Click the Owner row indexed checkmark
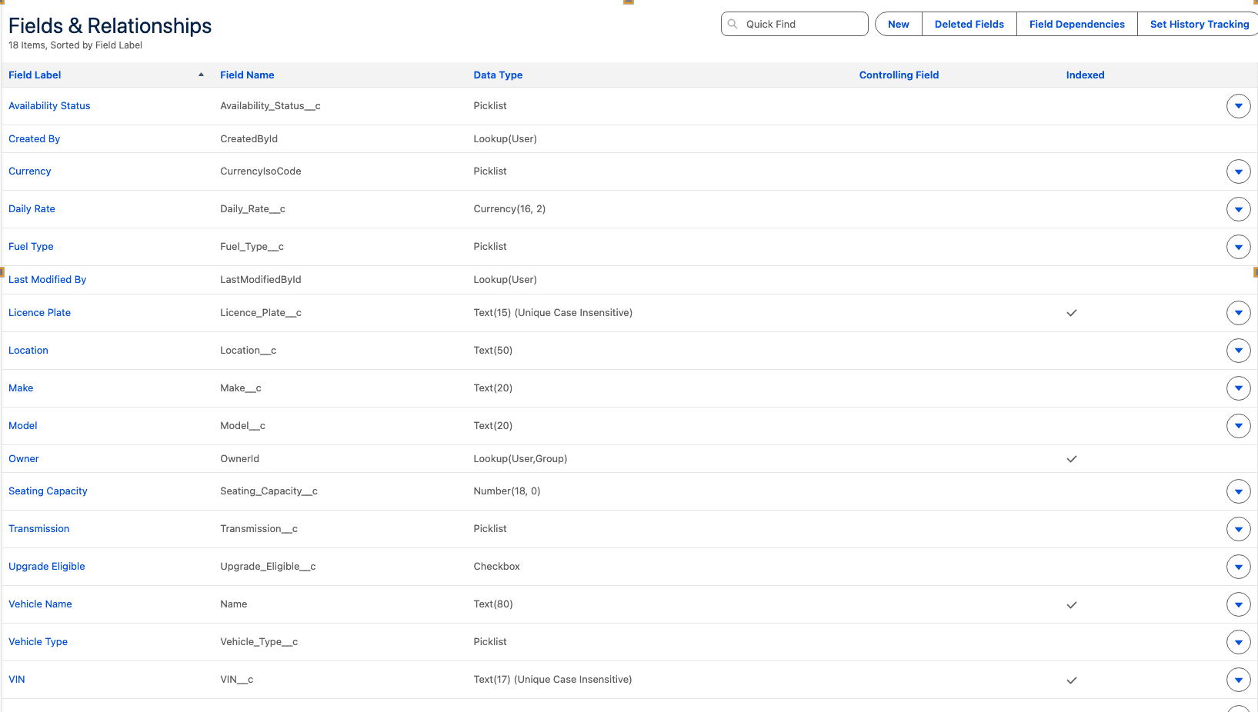This screenshot has height=712, width=1258. coord(1071,459)
